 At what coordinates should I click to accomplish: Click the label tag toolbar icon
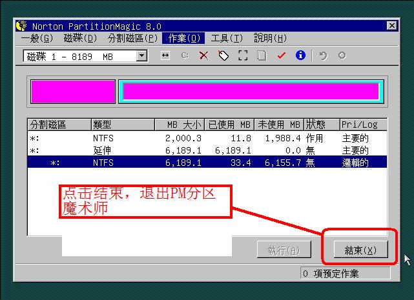223,56
